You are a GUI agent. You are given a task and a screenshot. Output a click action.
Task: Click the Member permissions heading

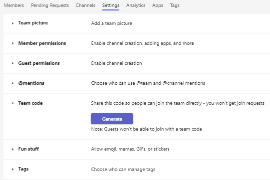tap(42, 43)
